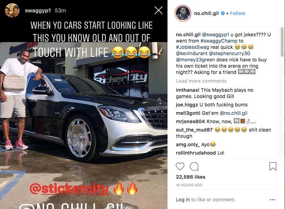
Task: Expand with Load more comments
Action: [x=201, y=81]
